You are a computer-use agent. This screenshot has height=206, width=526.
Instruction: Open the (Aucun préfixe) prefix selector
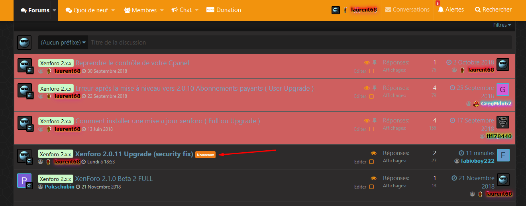tap(63, 43)
